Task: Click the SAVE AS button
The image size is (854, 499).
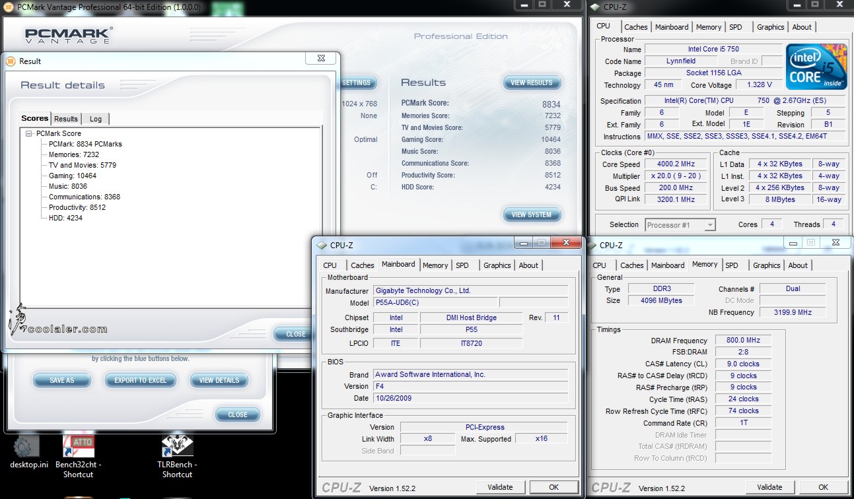Action: [61, 380]
